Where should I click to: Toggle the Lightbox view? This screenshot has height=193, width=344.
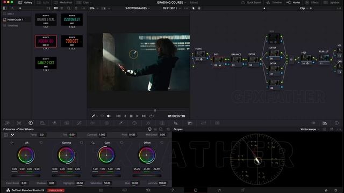tap(332, 2)
